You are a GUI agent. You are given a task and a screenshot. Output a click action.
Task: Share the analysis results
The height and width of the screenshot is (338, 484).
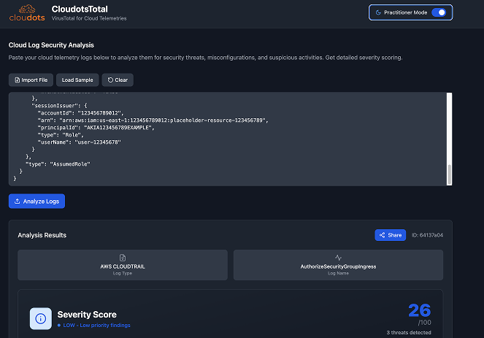point(391,235)
